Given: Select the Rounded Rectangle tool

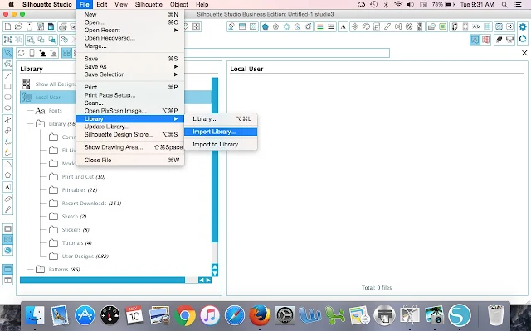Looking at the screenshot, I should tap(7, 98).
